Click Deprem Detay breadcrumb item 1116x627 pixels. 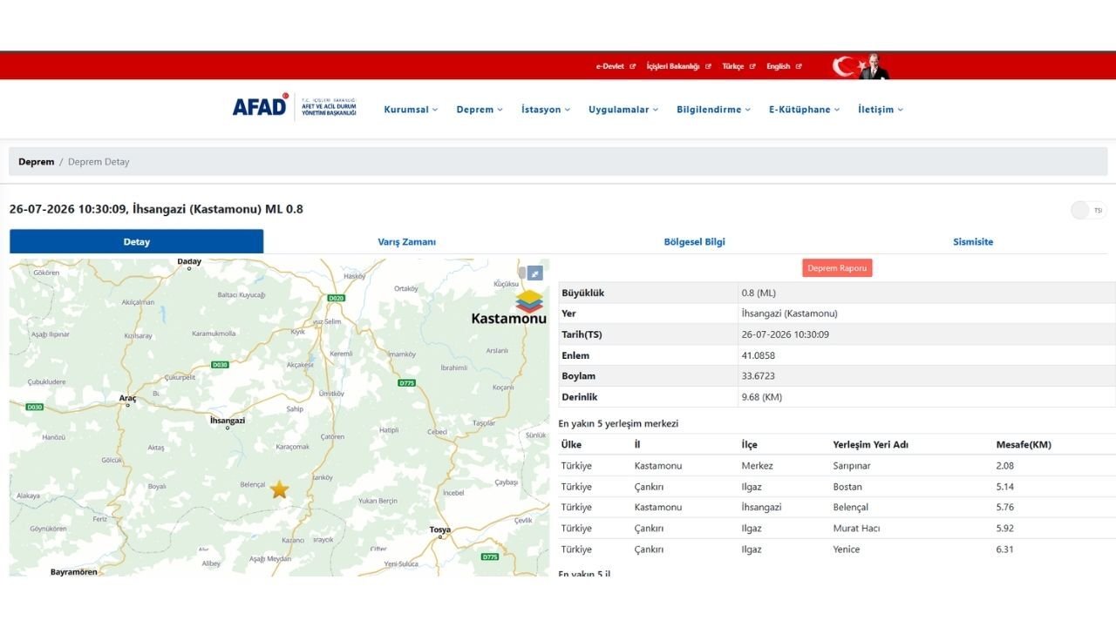(99, 162)
